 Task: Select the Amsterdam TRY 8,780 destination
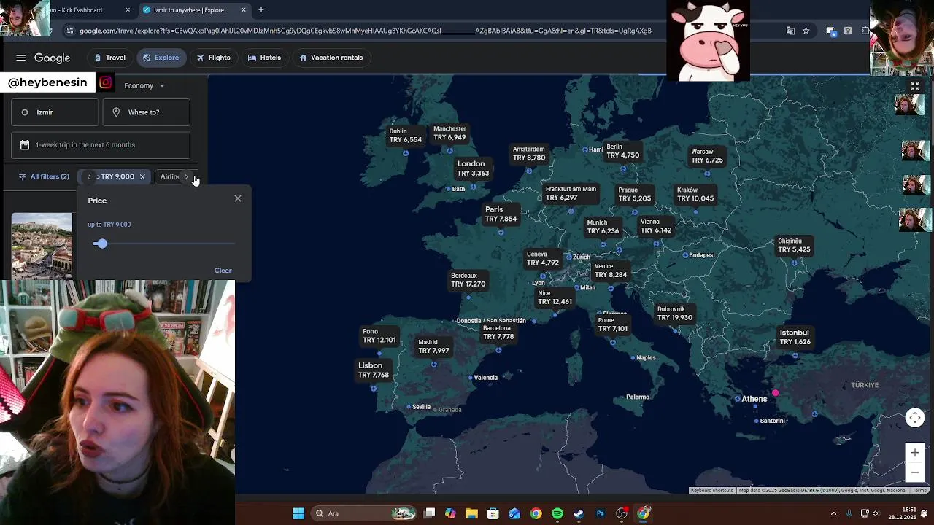528,153
